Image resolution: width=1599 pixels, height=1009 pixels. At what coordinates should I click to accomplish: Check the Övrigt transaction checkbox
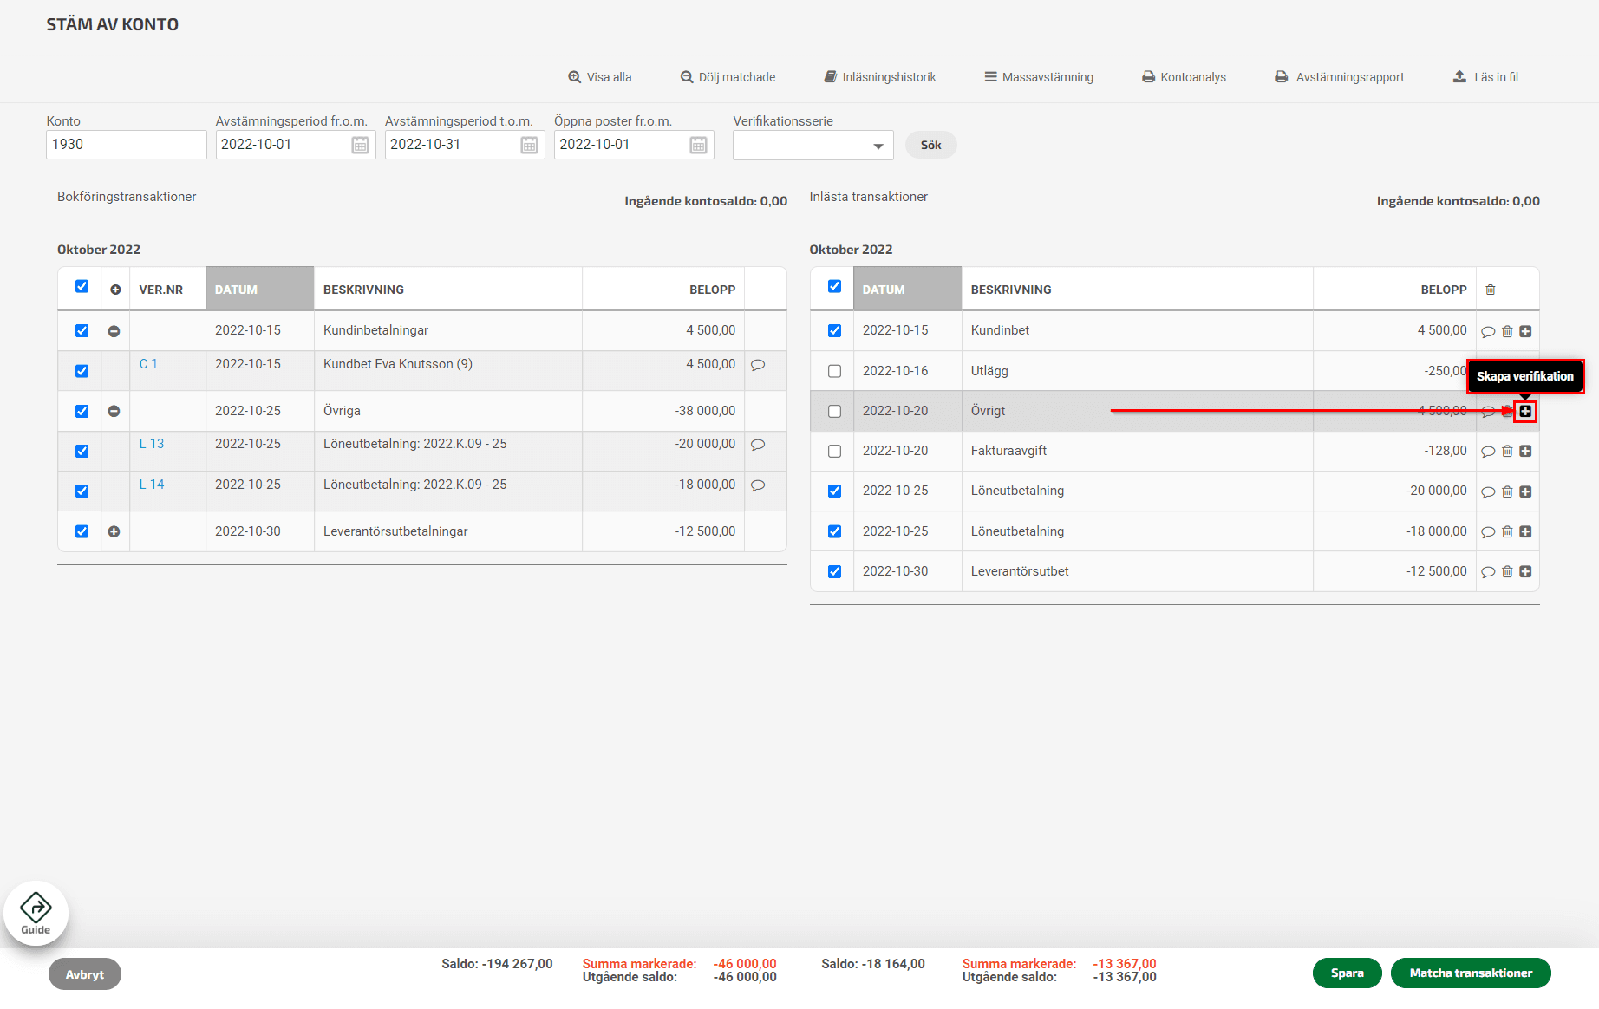[834, 411]
